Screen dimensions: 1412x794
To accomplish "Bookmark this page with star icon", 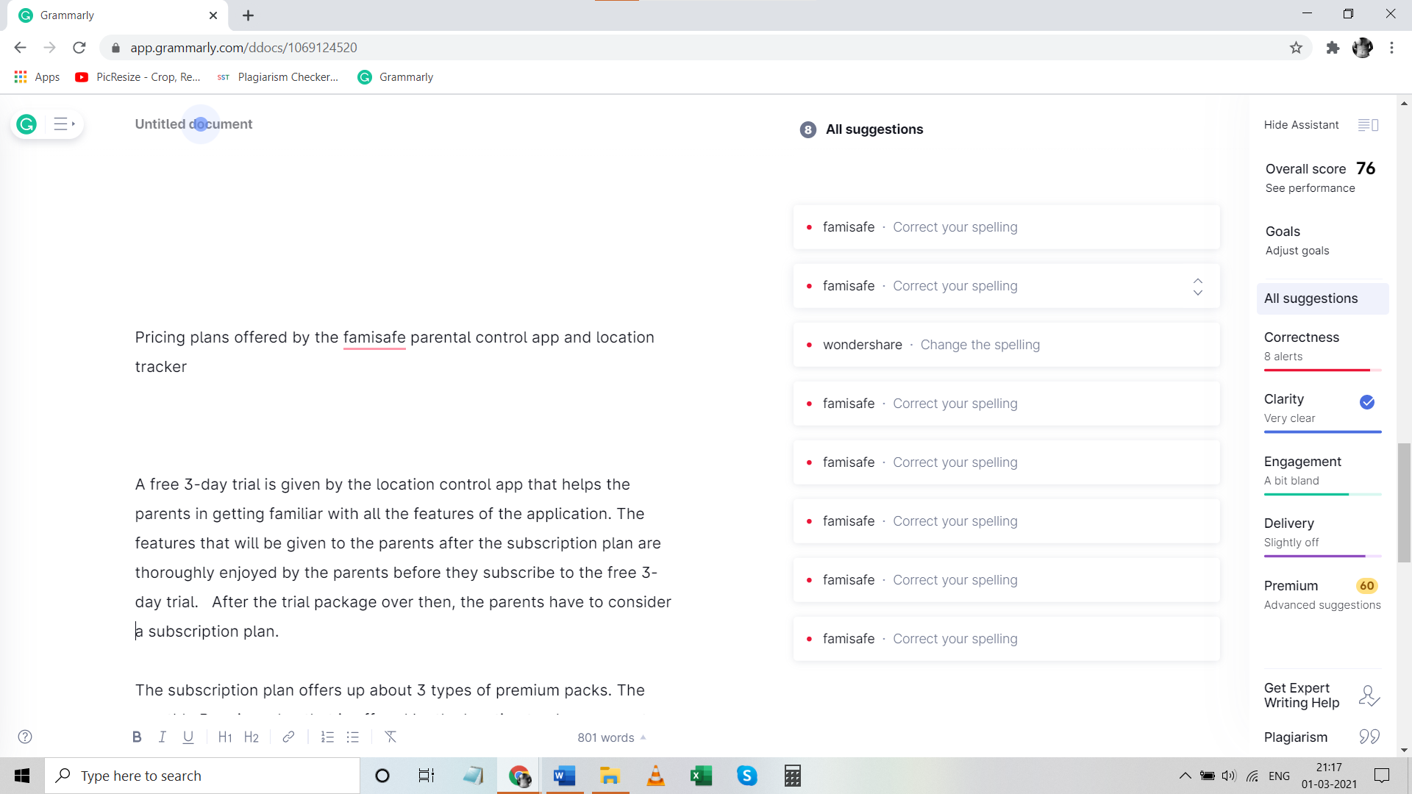I will pyautogui.click(x=1296, y=48).
